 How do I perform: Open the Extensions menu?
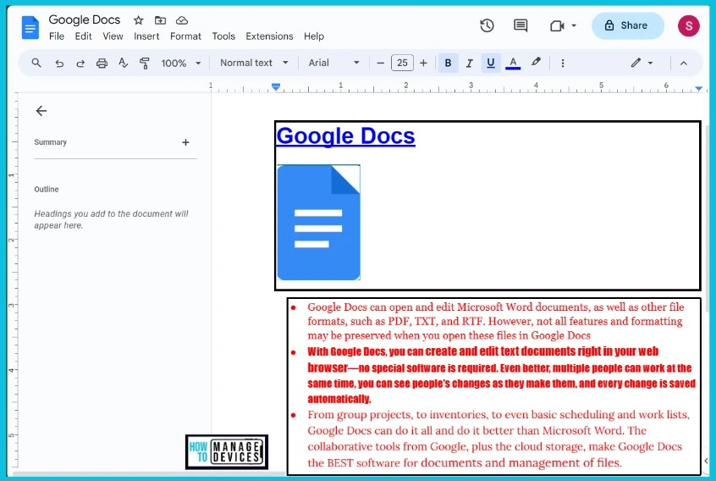269,36
